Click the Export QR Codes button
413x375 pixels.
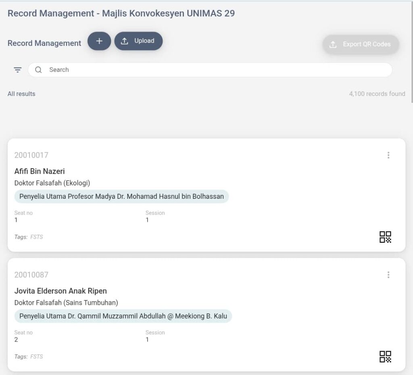361,44
